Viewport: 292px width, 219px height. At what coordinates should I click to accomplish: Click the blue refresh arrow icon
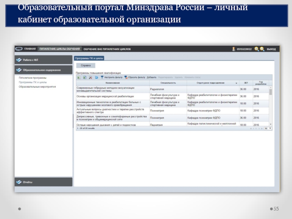tap(96, 77)
